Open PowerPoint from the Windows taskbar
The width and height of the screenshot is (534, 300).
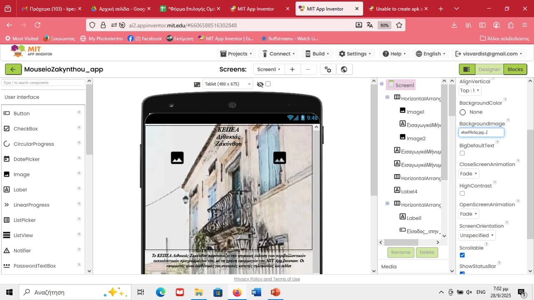275,292
